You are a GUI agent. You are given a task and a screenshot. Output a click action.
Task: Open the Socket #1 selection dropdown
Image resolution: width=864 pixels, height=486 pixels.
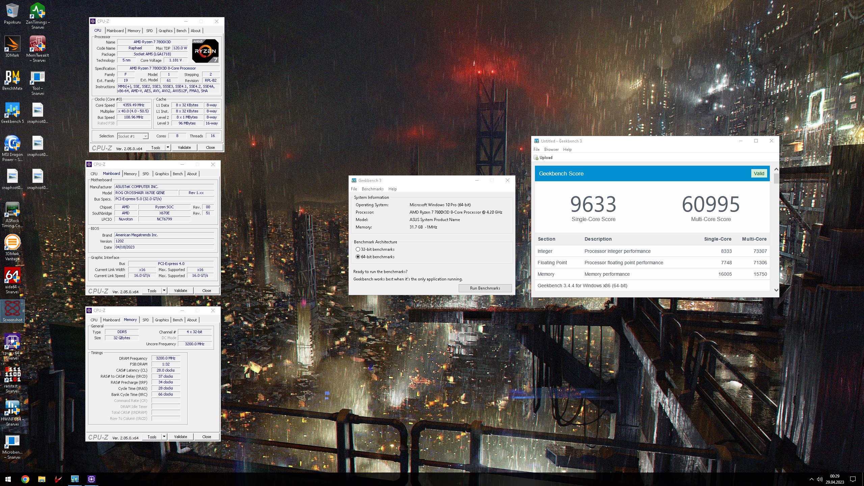133,136
